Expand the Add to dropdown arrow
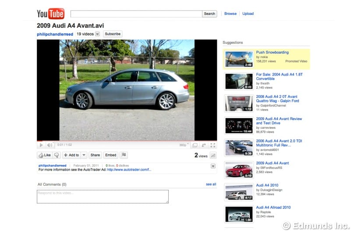This screenshot has width=357, height=237. point(84,155)
